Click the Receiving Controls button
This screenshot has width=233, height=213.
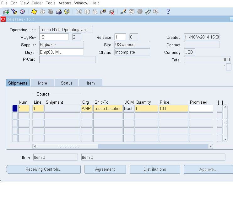coord(44,169)
